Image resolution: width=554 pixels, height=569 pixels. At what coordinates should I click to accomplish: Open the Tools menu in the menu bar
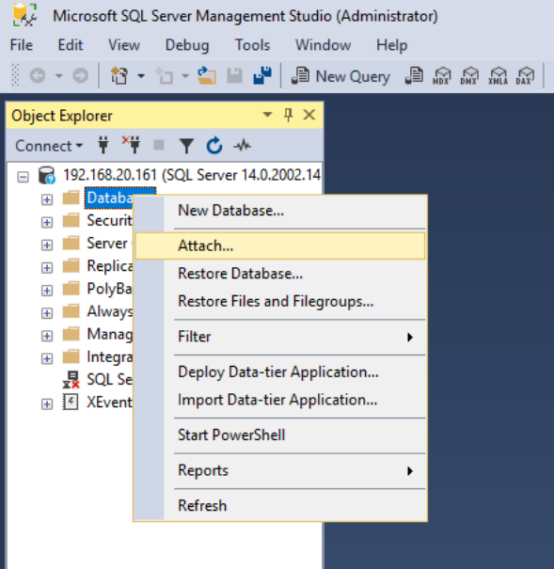click(252, 45)
